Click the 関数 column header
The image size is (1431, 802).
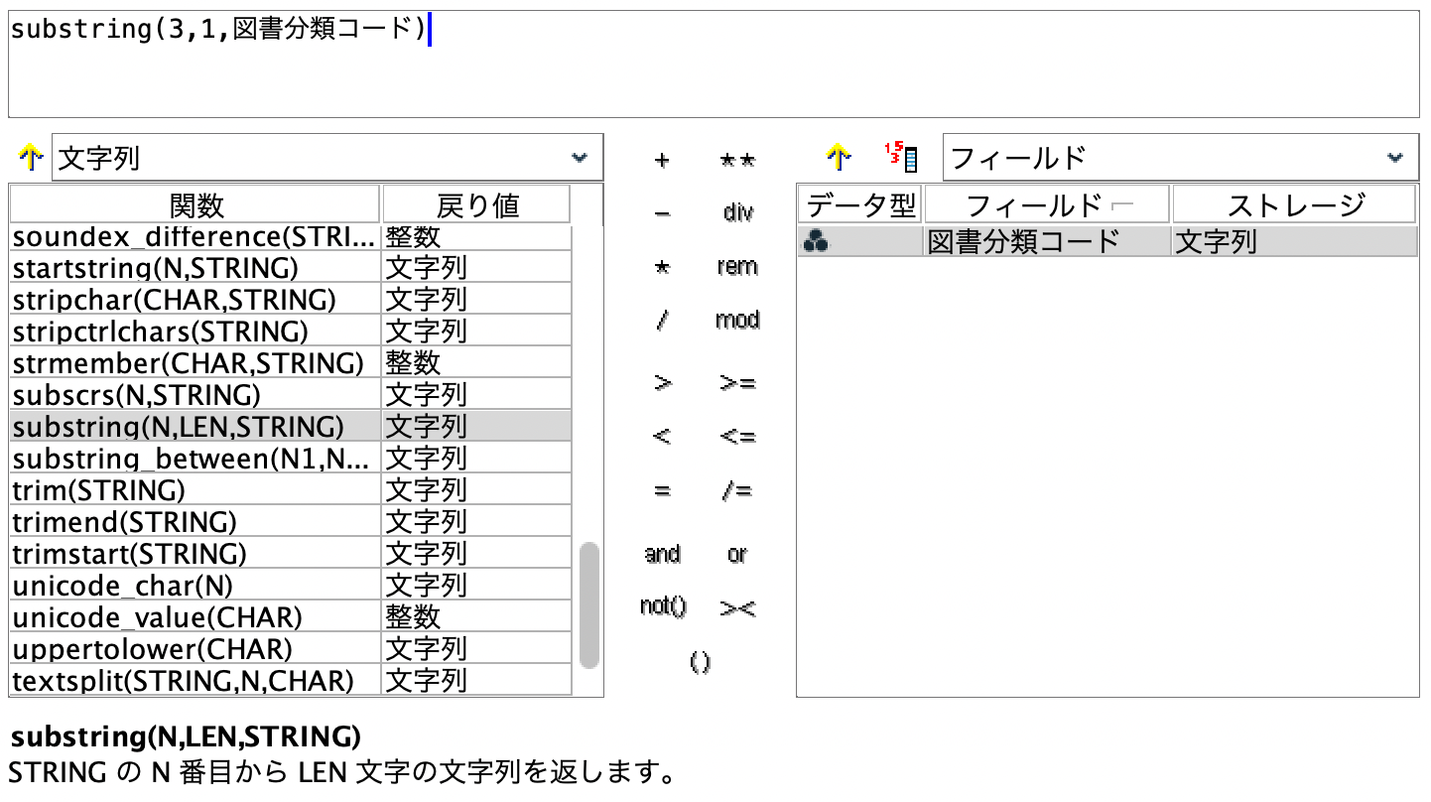195,202
